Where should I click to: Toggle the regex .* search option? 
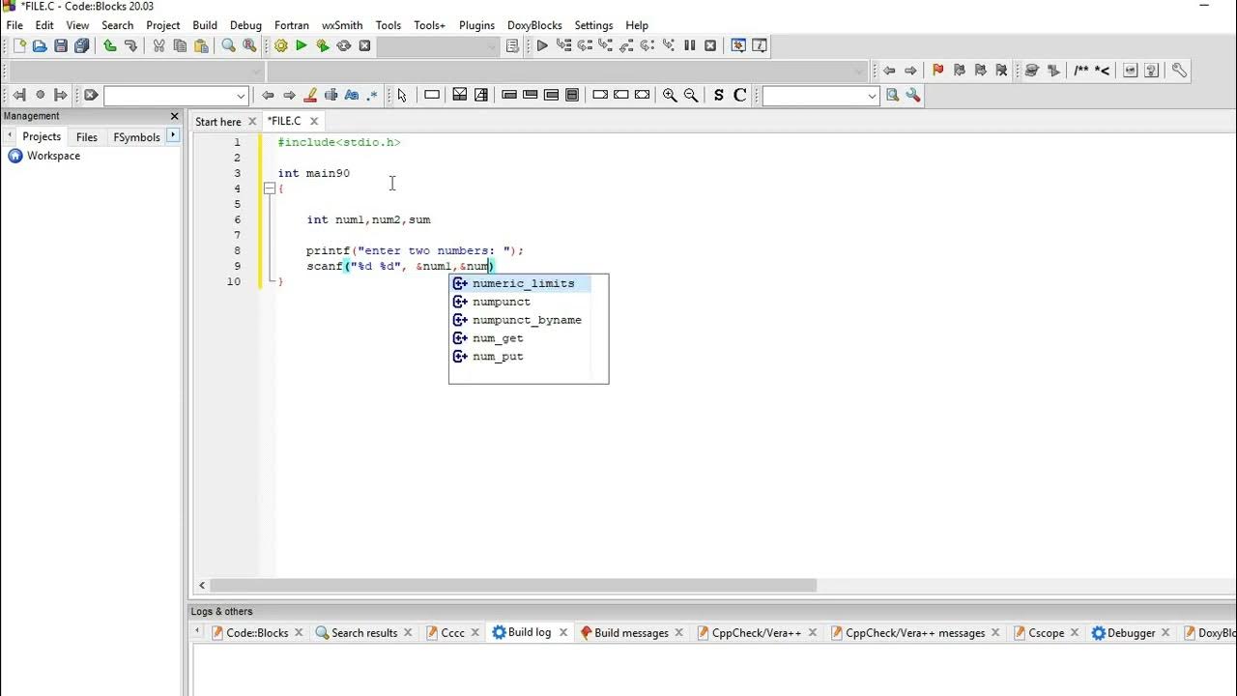[372, 95]
